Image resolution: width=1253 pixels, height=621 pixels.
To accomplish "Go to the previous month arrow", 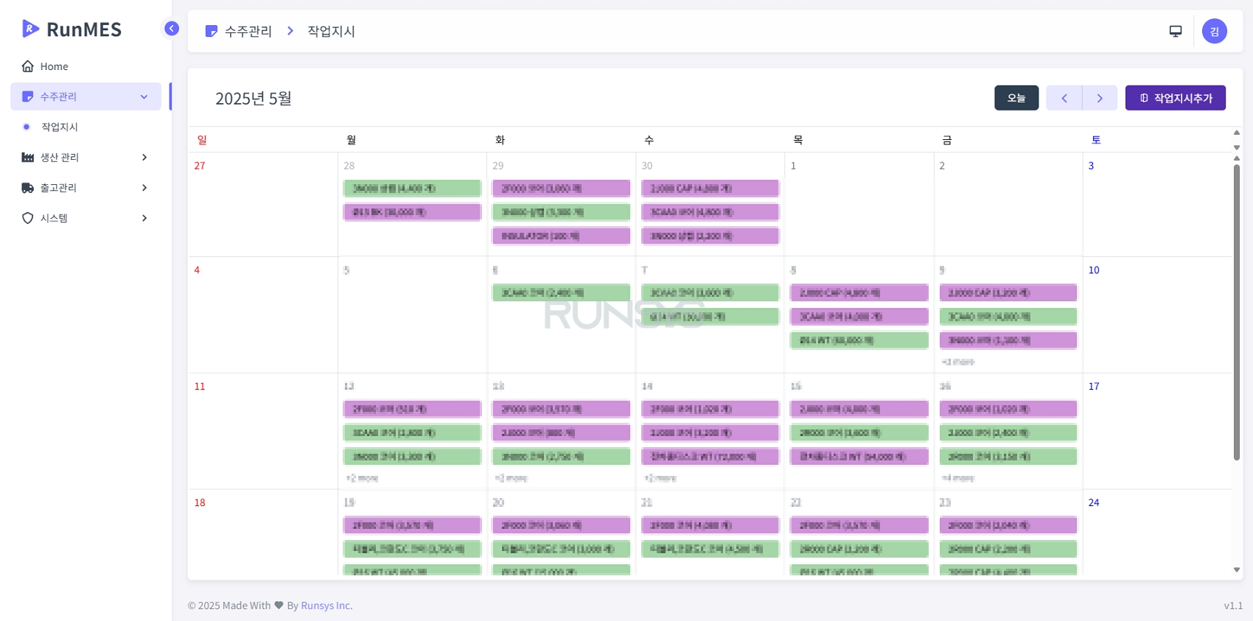I will pos(1064,98).
